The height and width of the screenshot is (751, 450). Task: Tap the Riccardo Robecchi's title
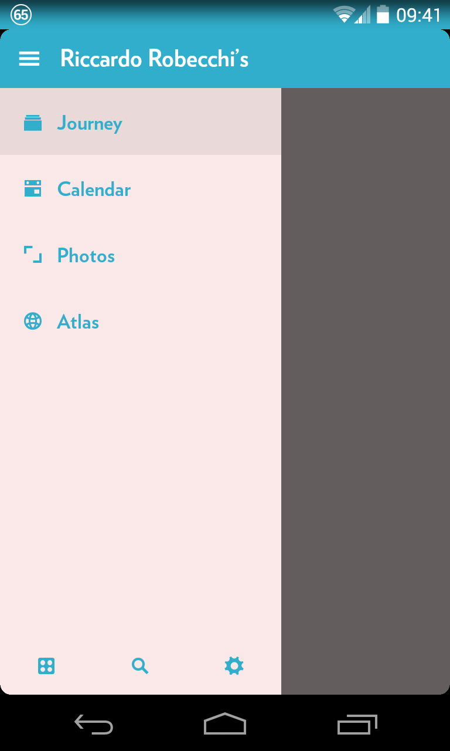pyautogui.click(x=155, y=59)
